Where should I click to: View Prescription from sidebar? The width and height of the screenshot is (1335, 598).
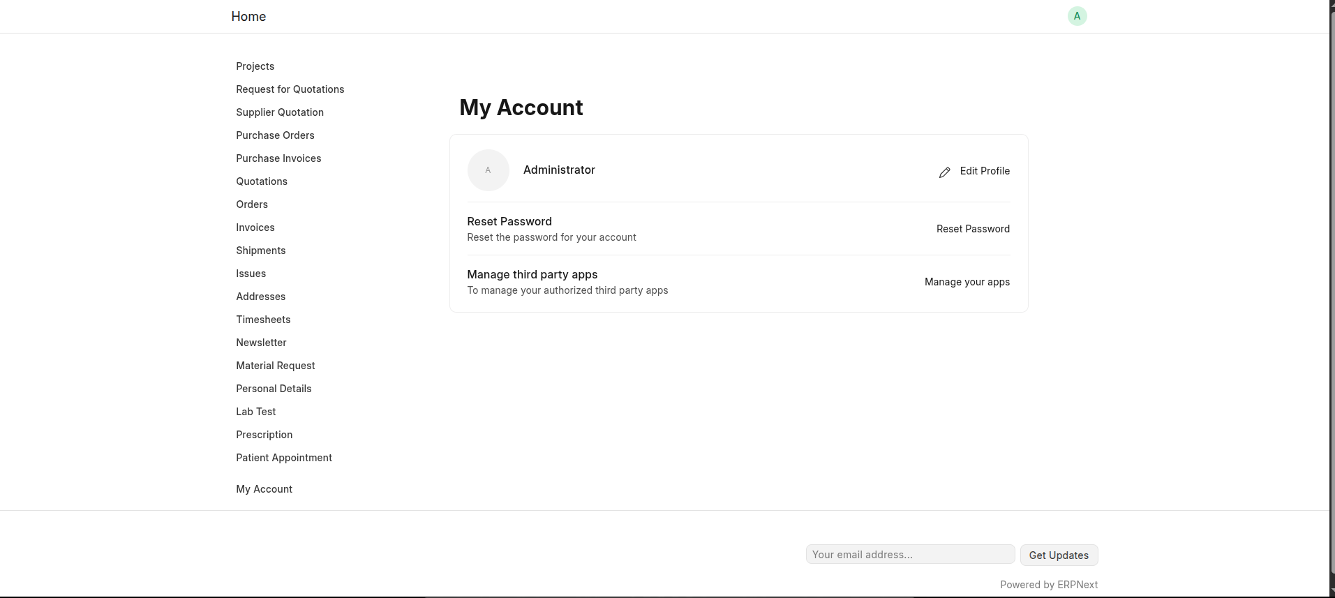click(264, 435)
